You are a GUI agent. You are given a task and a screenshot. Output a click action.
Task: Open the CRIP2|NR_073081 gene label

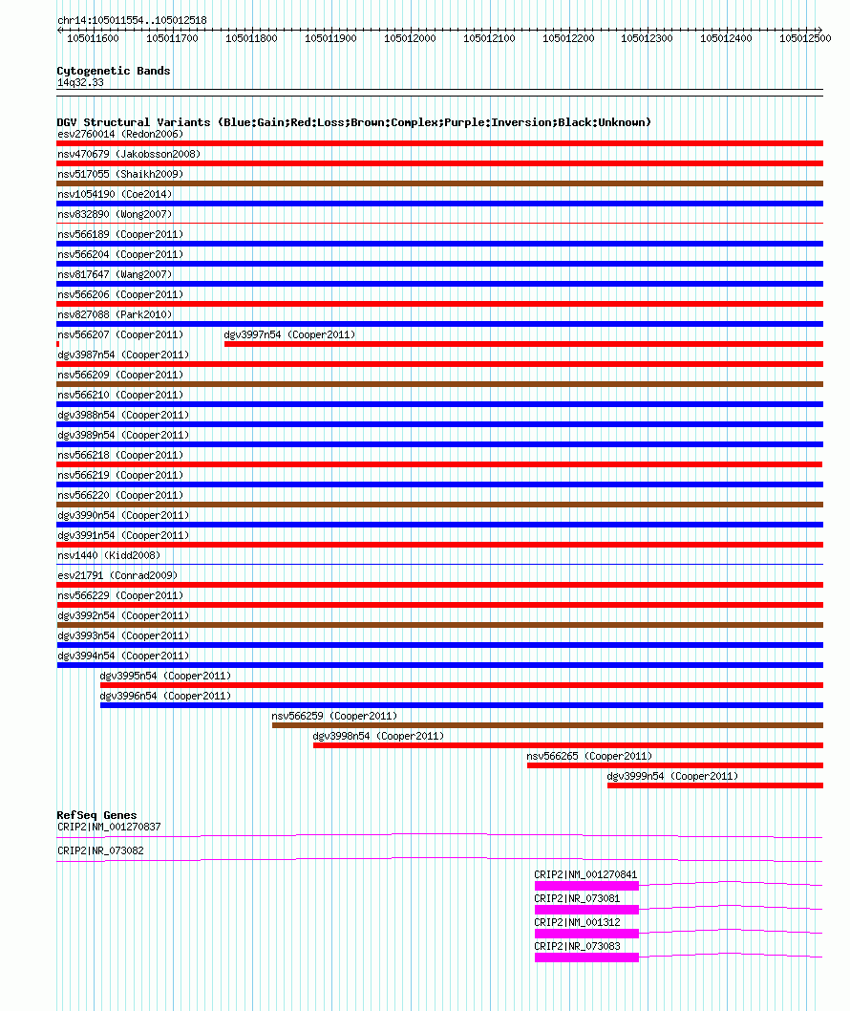pyautogui.click(x=578, y=898)
